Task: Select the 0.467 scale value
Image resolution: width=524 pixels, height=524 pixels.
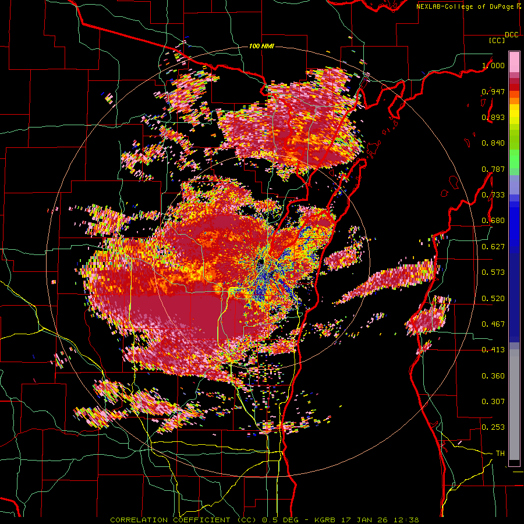Action: pos(493,324)
